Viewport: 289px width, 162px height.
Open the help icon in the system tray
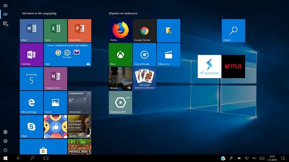click(x=223, y=158)
